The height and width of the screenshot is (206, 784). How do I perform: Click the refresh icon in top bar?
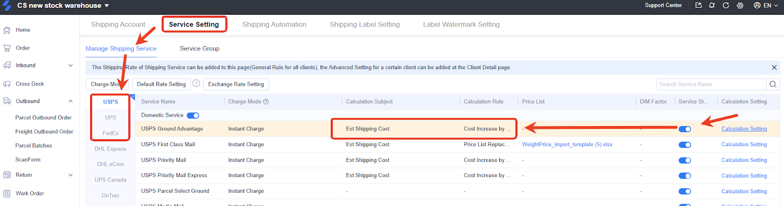(x=726, y=5)
